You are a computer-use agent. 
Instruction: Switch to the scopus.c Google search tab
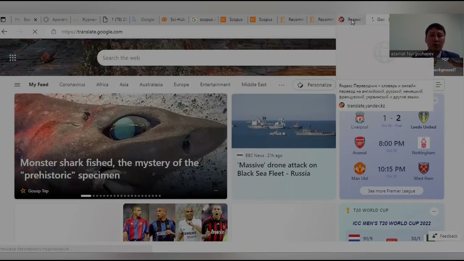click(203, 20)
